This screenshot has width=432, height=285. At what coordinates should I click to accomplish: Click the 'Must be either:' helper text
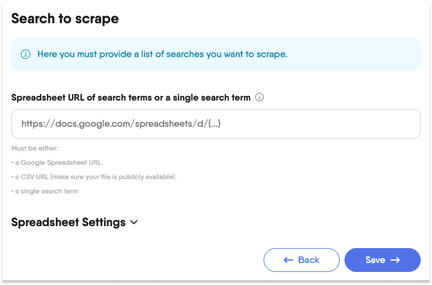(35, 148)
